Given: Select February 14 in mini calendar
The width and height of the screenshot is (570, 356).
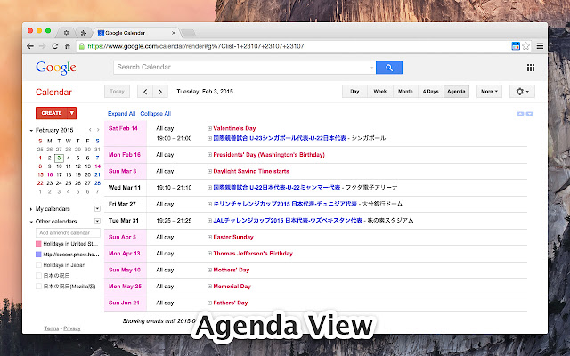Looking at the screenshot, I should [x=97, y=166].
